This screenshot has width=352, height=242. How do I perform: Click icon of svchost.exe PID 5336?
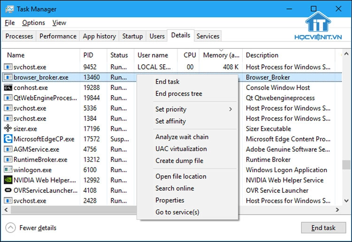pyautogui.click(x=8, y=108)
